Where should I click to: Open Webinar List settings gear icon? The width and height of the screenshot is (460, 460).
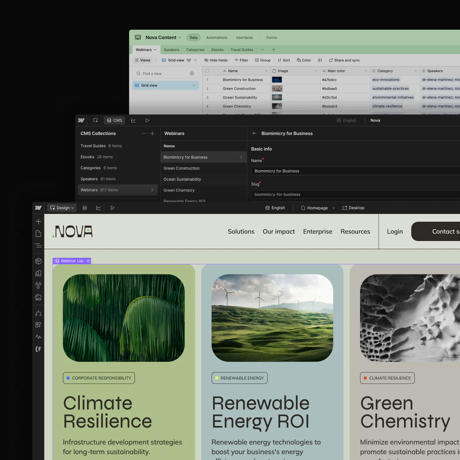tap(88, 261)
